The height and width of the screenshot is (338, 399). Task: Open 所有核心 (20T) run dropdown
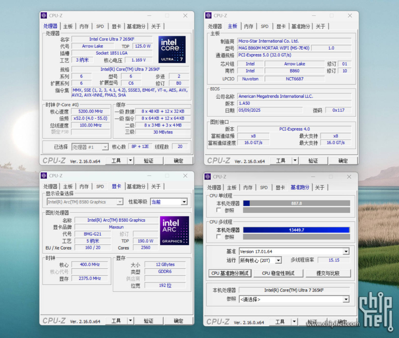(x=260, y=260)
